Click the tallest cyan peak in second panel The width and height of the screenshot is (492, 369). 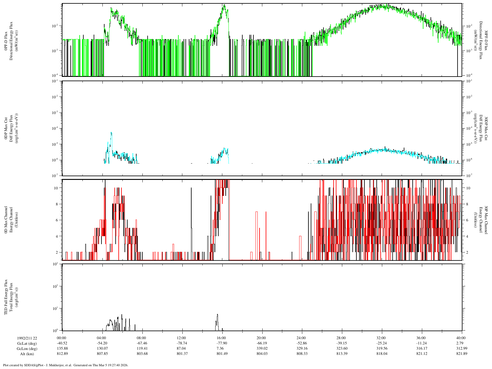111,133
